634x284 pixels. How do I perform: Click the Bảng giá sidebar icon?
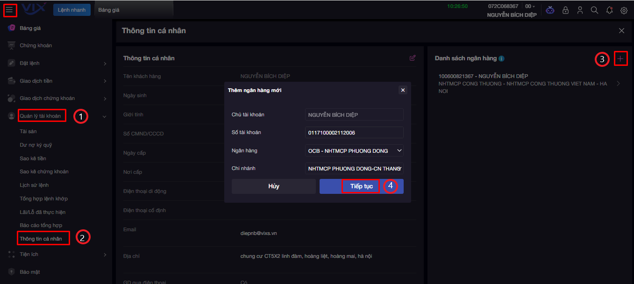click(x=12, y=28)
